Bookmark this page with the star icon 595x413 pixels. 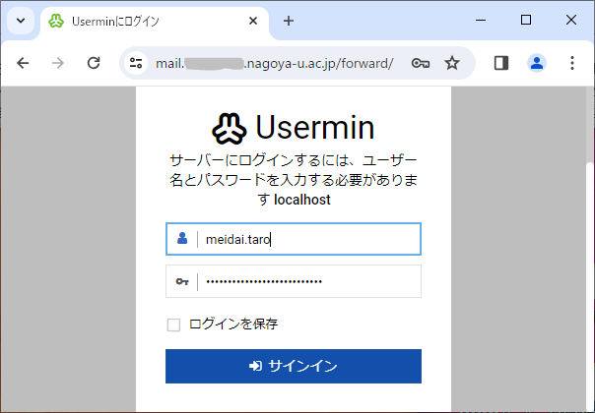pyautogui.click(x=451, y=63)
